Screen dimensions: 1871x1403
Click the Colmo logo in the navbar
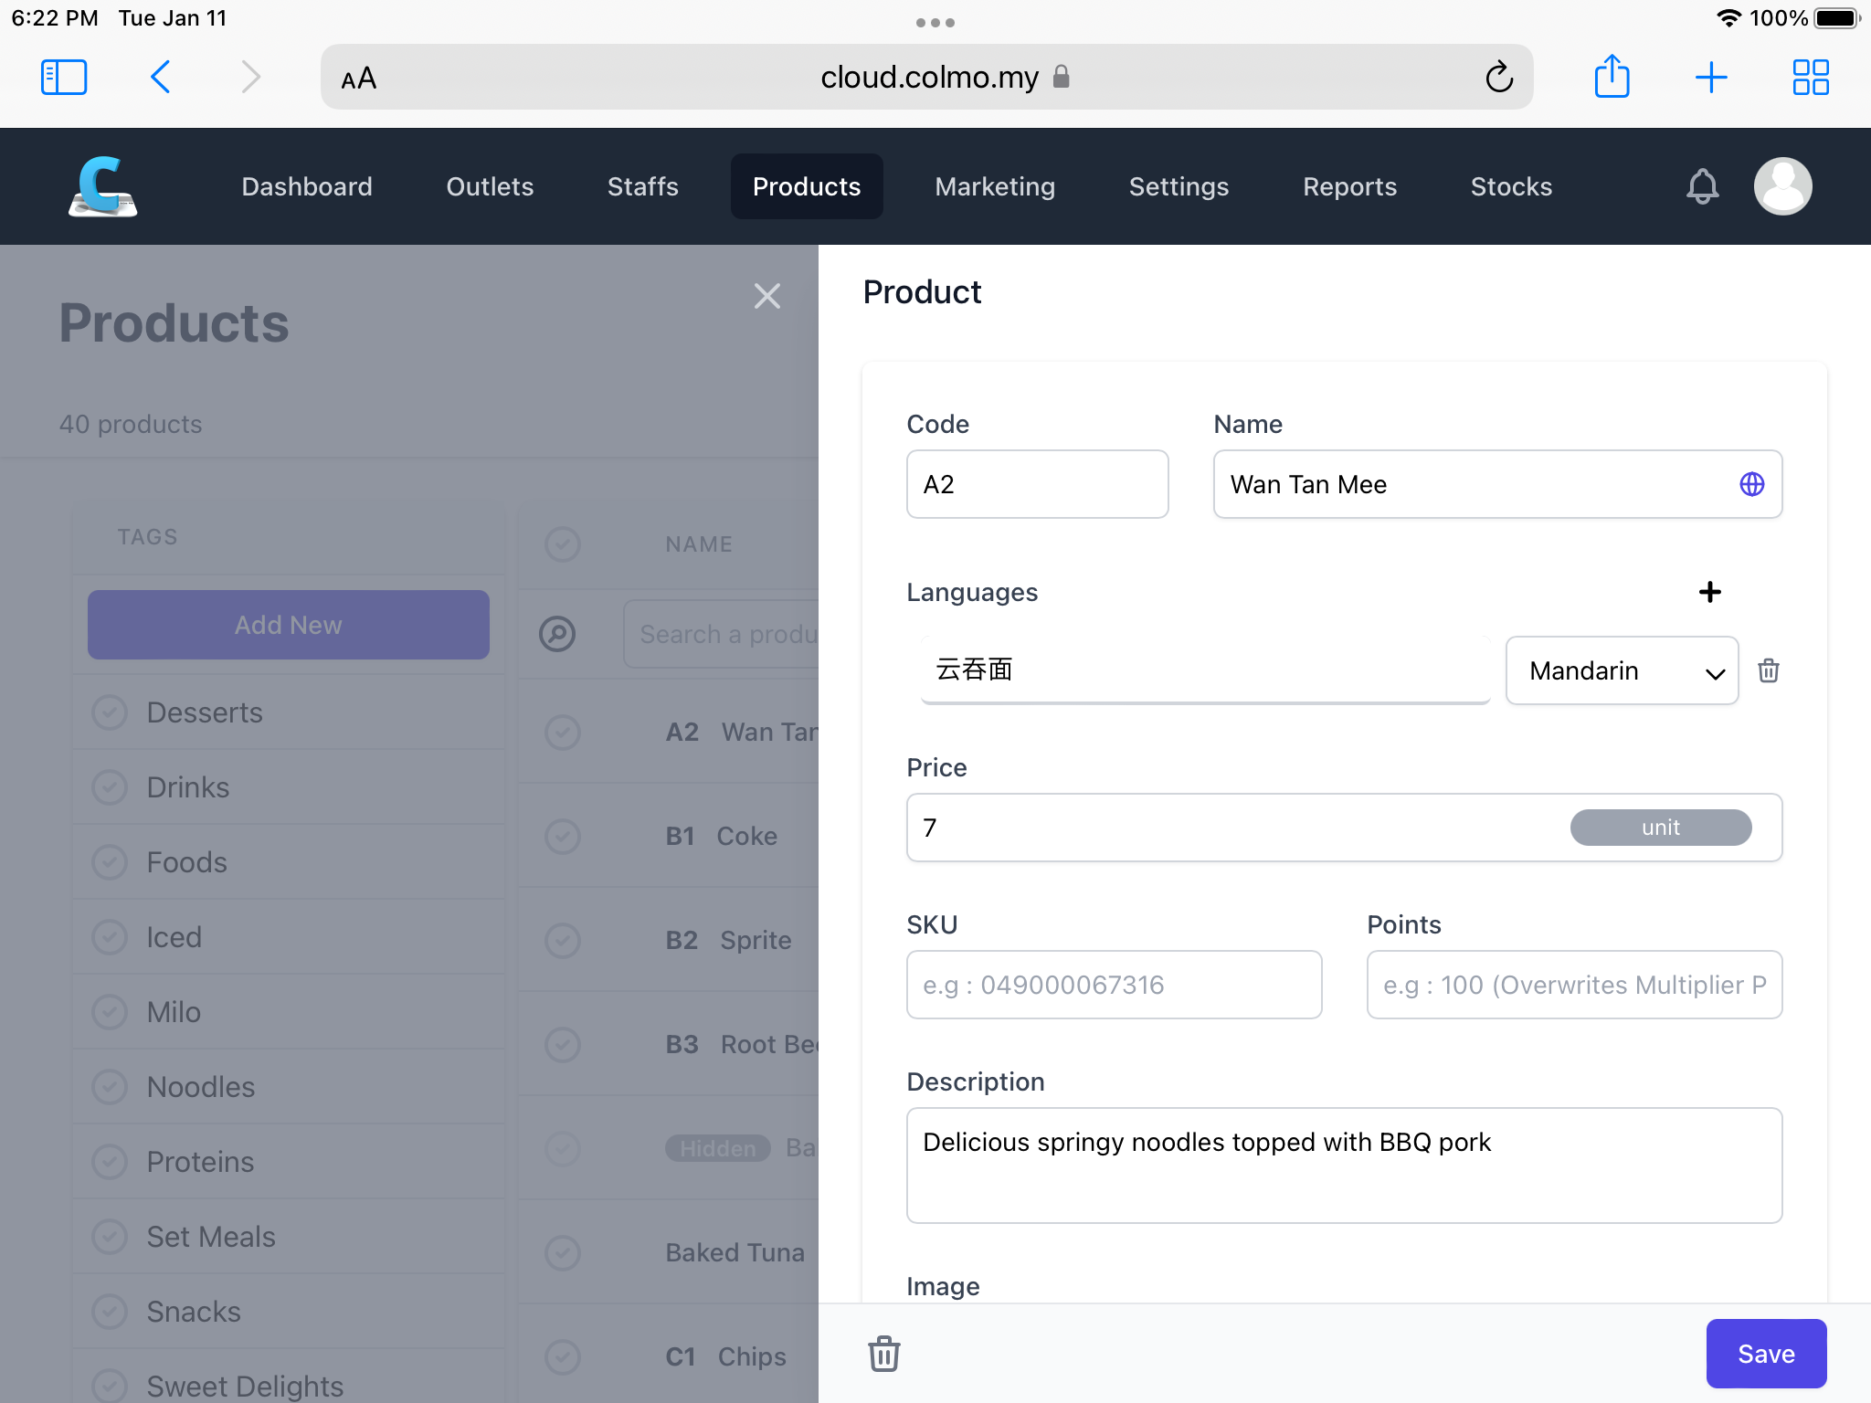coord(102,186)
